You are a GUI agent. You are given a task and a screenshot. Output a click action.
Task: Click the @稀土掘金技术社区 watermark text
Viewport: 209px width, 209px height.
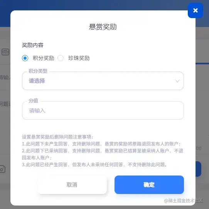[x=184, y=201]
